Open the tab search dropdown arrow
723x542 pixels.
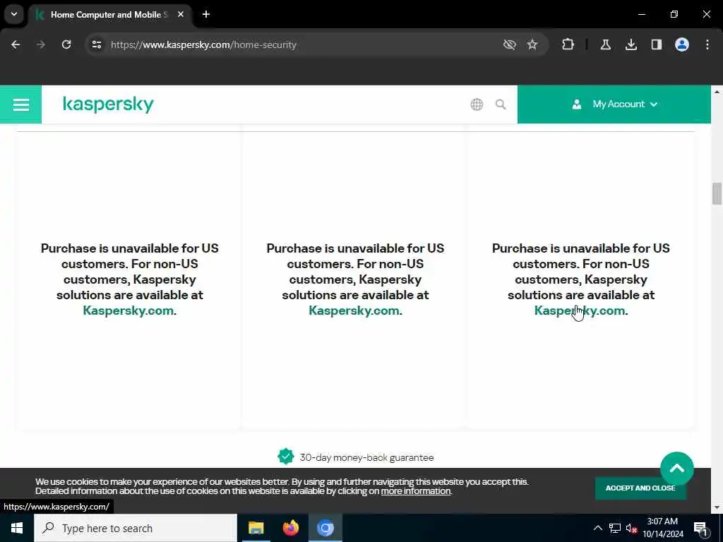(14, 14)
